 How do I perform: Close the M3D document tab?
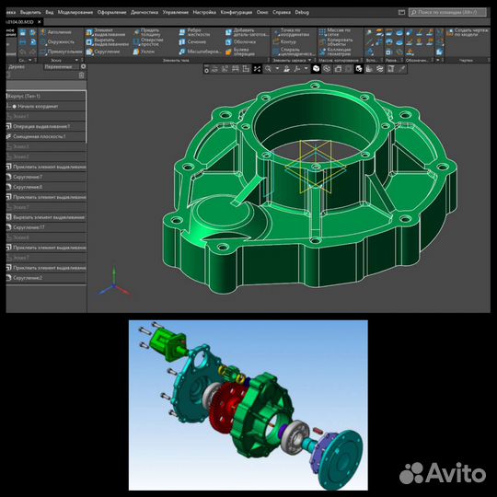(40, 22)
